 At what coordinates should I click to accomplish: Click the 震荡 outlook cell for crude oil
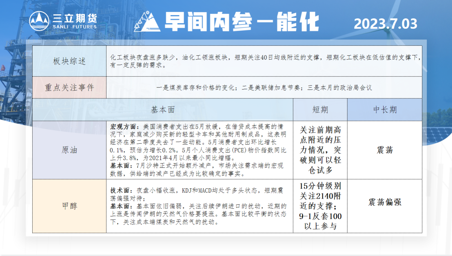tap(385, 150)
